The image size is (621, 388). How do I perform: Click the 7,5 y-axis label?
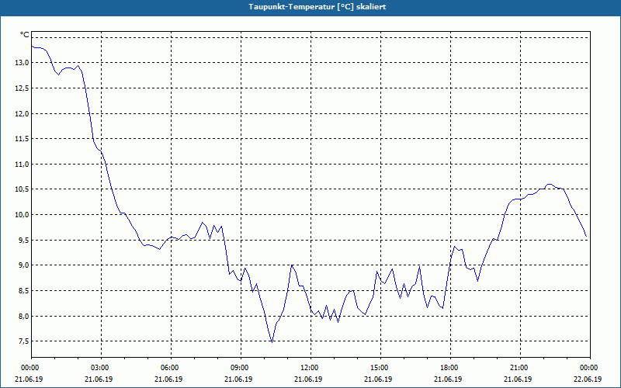23,341
